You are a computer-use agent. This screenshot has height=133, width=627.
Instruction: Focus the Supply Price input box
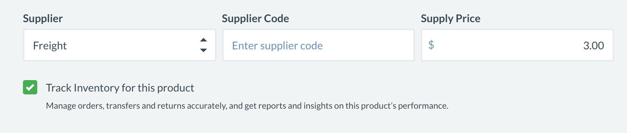pyautogui.click(x=517, y=45)
